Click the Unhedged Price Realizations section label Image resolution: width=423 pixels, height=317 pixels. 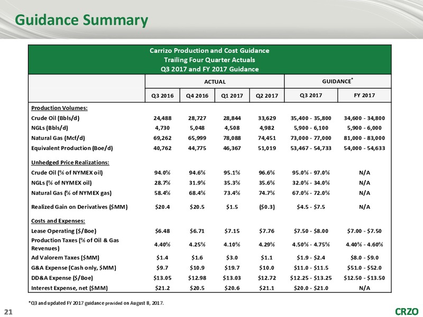click(x=70, y=163)
